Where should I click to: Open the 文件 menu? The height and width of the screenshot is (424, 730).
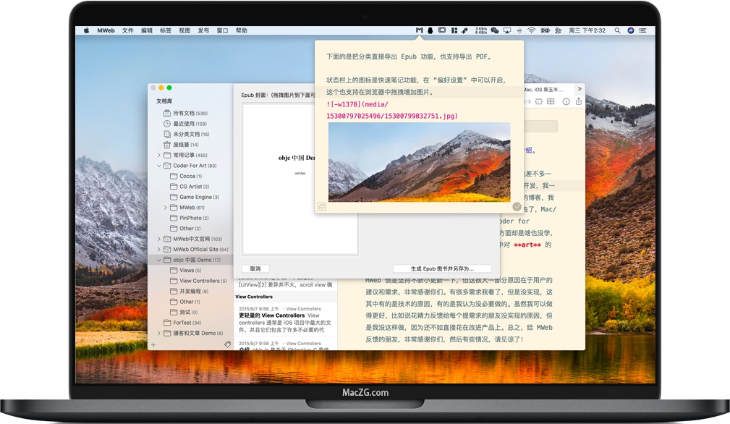click(127, 30)
